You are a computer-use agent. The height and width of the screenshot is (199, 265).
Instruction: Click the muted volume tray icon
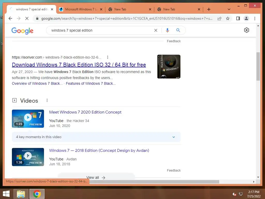coord(234,194)
